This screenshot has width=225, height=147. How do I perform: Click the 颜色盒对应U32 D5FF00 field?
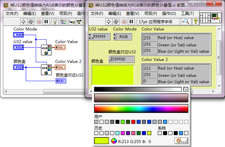click(121, 59)
